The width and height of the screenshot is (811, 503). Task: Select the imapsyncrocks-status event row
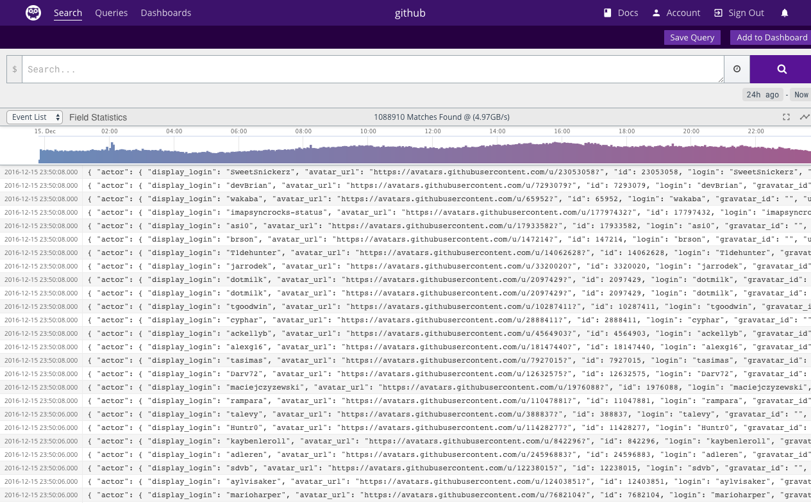click(405, 212)
